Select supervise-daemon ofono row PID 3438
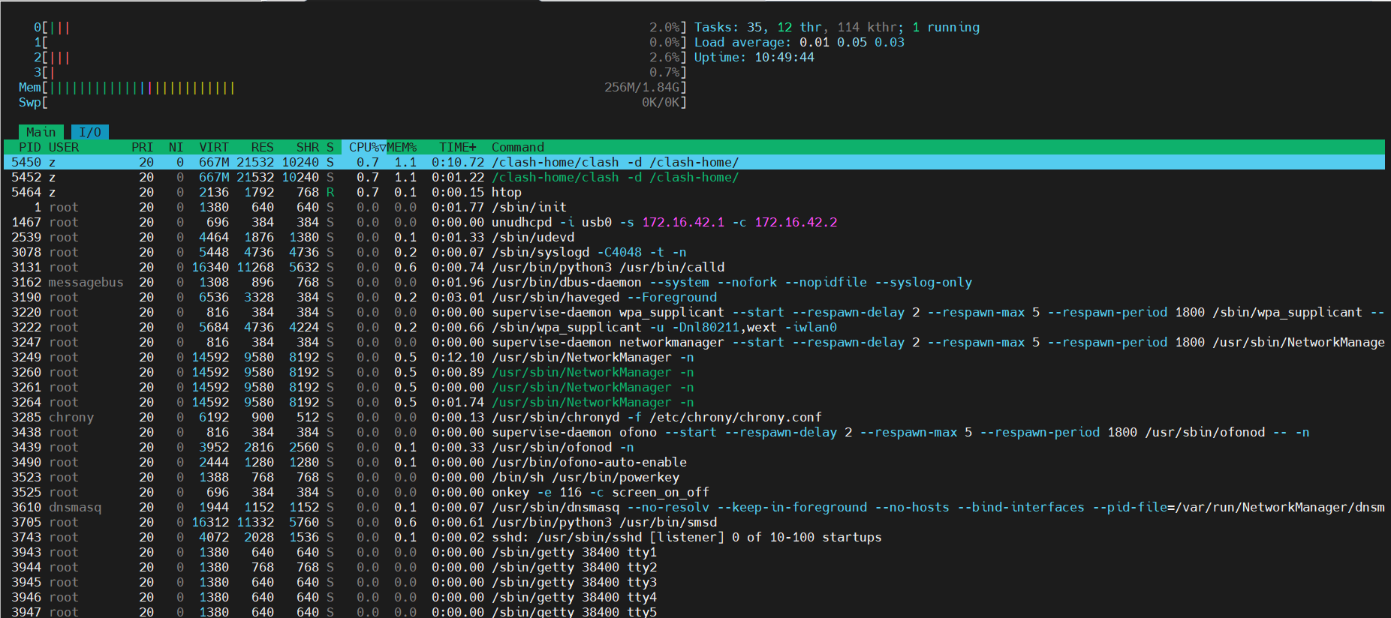The image size is (1391, 618). 694,432
